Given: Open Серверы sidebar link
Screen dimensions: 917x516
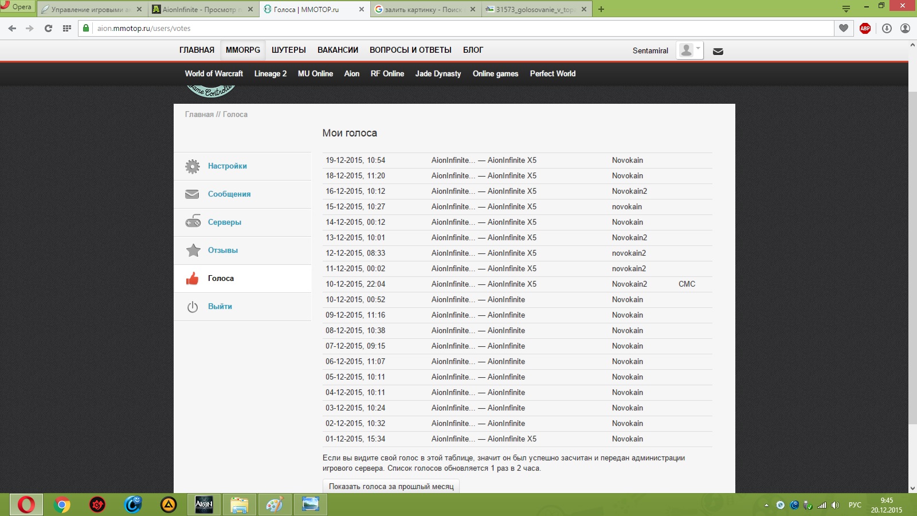Looking at the screenshot, I should tap(225, 222).
